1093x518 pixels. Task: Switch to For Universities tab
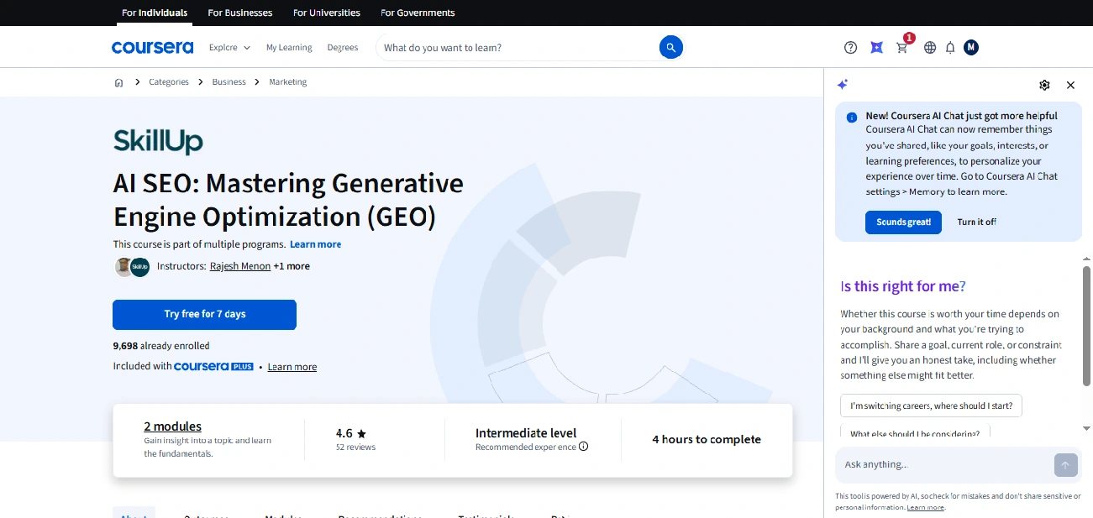pos(327,13)
